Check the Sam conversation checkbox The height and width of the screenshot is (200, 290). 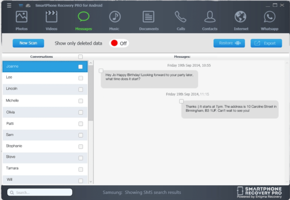81,135
